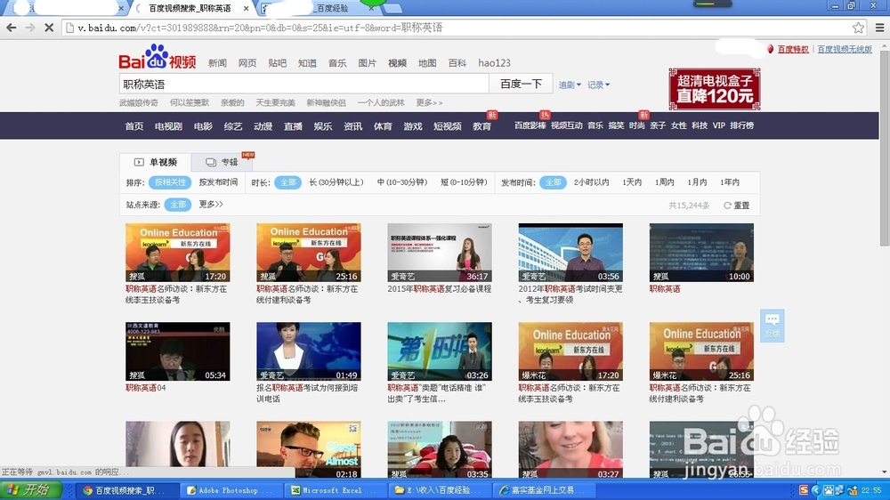Viewport: 890px width, 500px height.
Task: Open the 直播 navigation item
Action: coord(293,126)
